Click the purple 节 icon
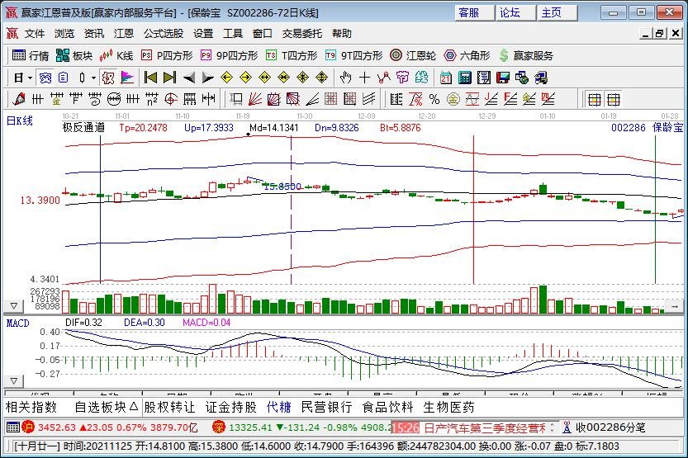The image size is (688, 458). click(x=402, y=78)
